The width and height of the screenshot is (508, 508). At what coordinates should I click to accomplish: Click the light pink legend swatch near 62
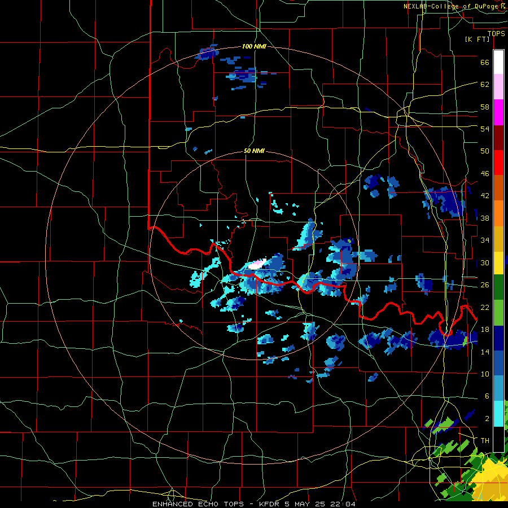[498, 86]
